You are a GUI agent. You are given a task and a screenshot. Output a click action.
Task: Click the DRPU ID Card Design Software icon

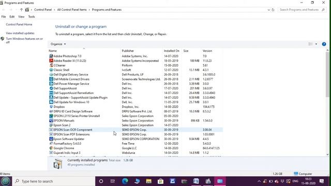point(51,112)
